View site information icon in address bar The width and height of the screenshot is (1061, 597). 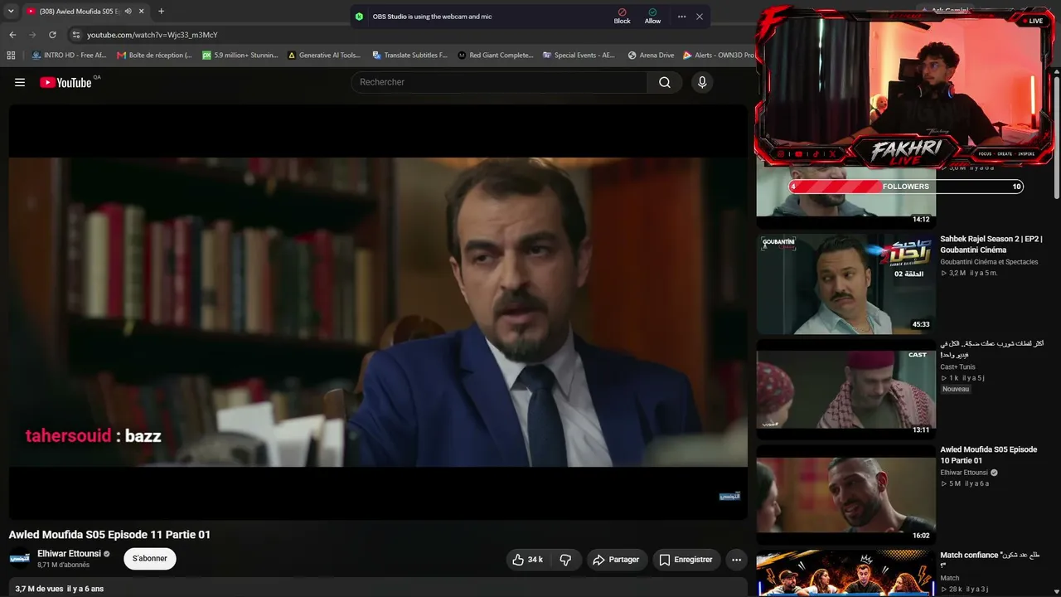pyautogui.click(x=75, y=35)
